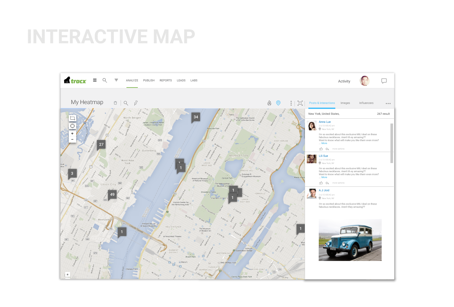Pin My Heatmap with the pushpin icon
Screen dimensions: 454x307
pos(136,103)
